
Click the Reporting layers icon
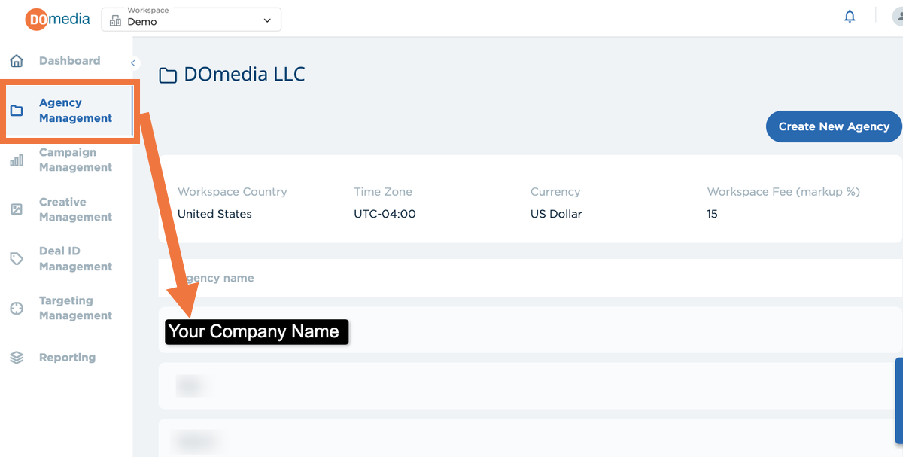coord(17,358)
